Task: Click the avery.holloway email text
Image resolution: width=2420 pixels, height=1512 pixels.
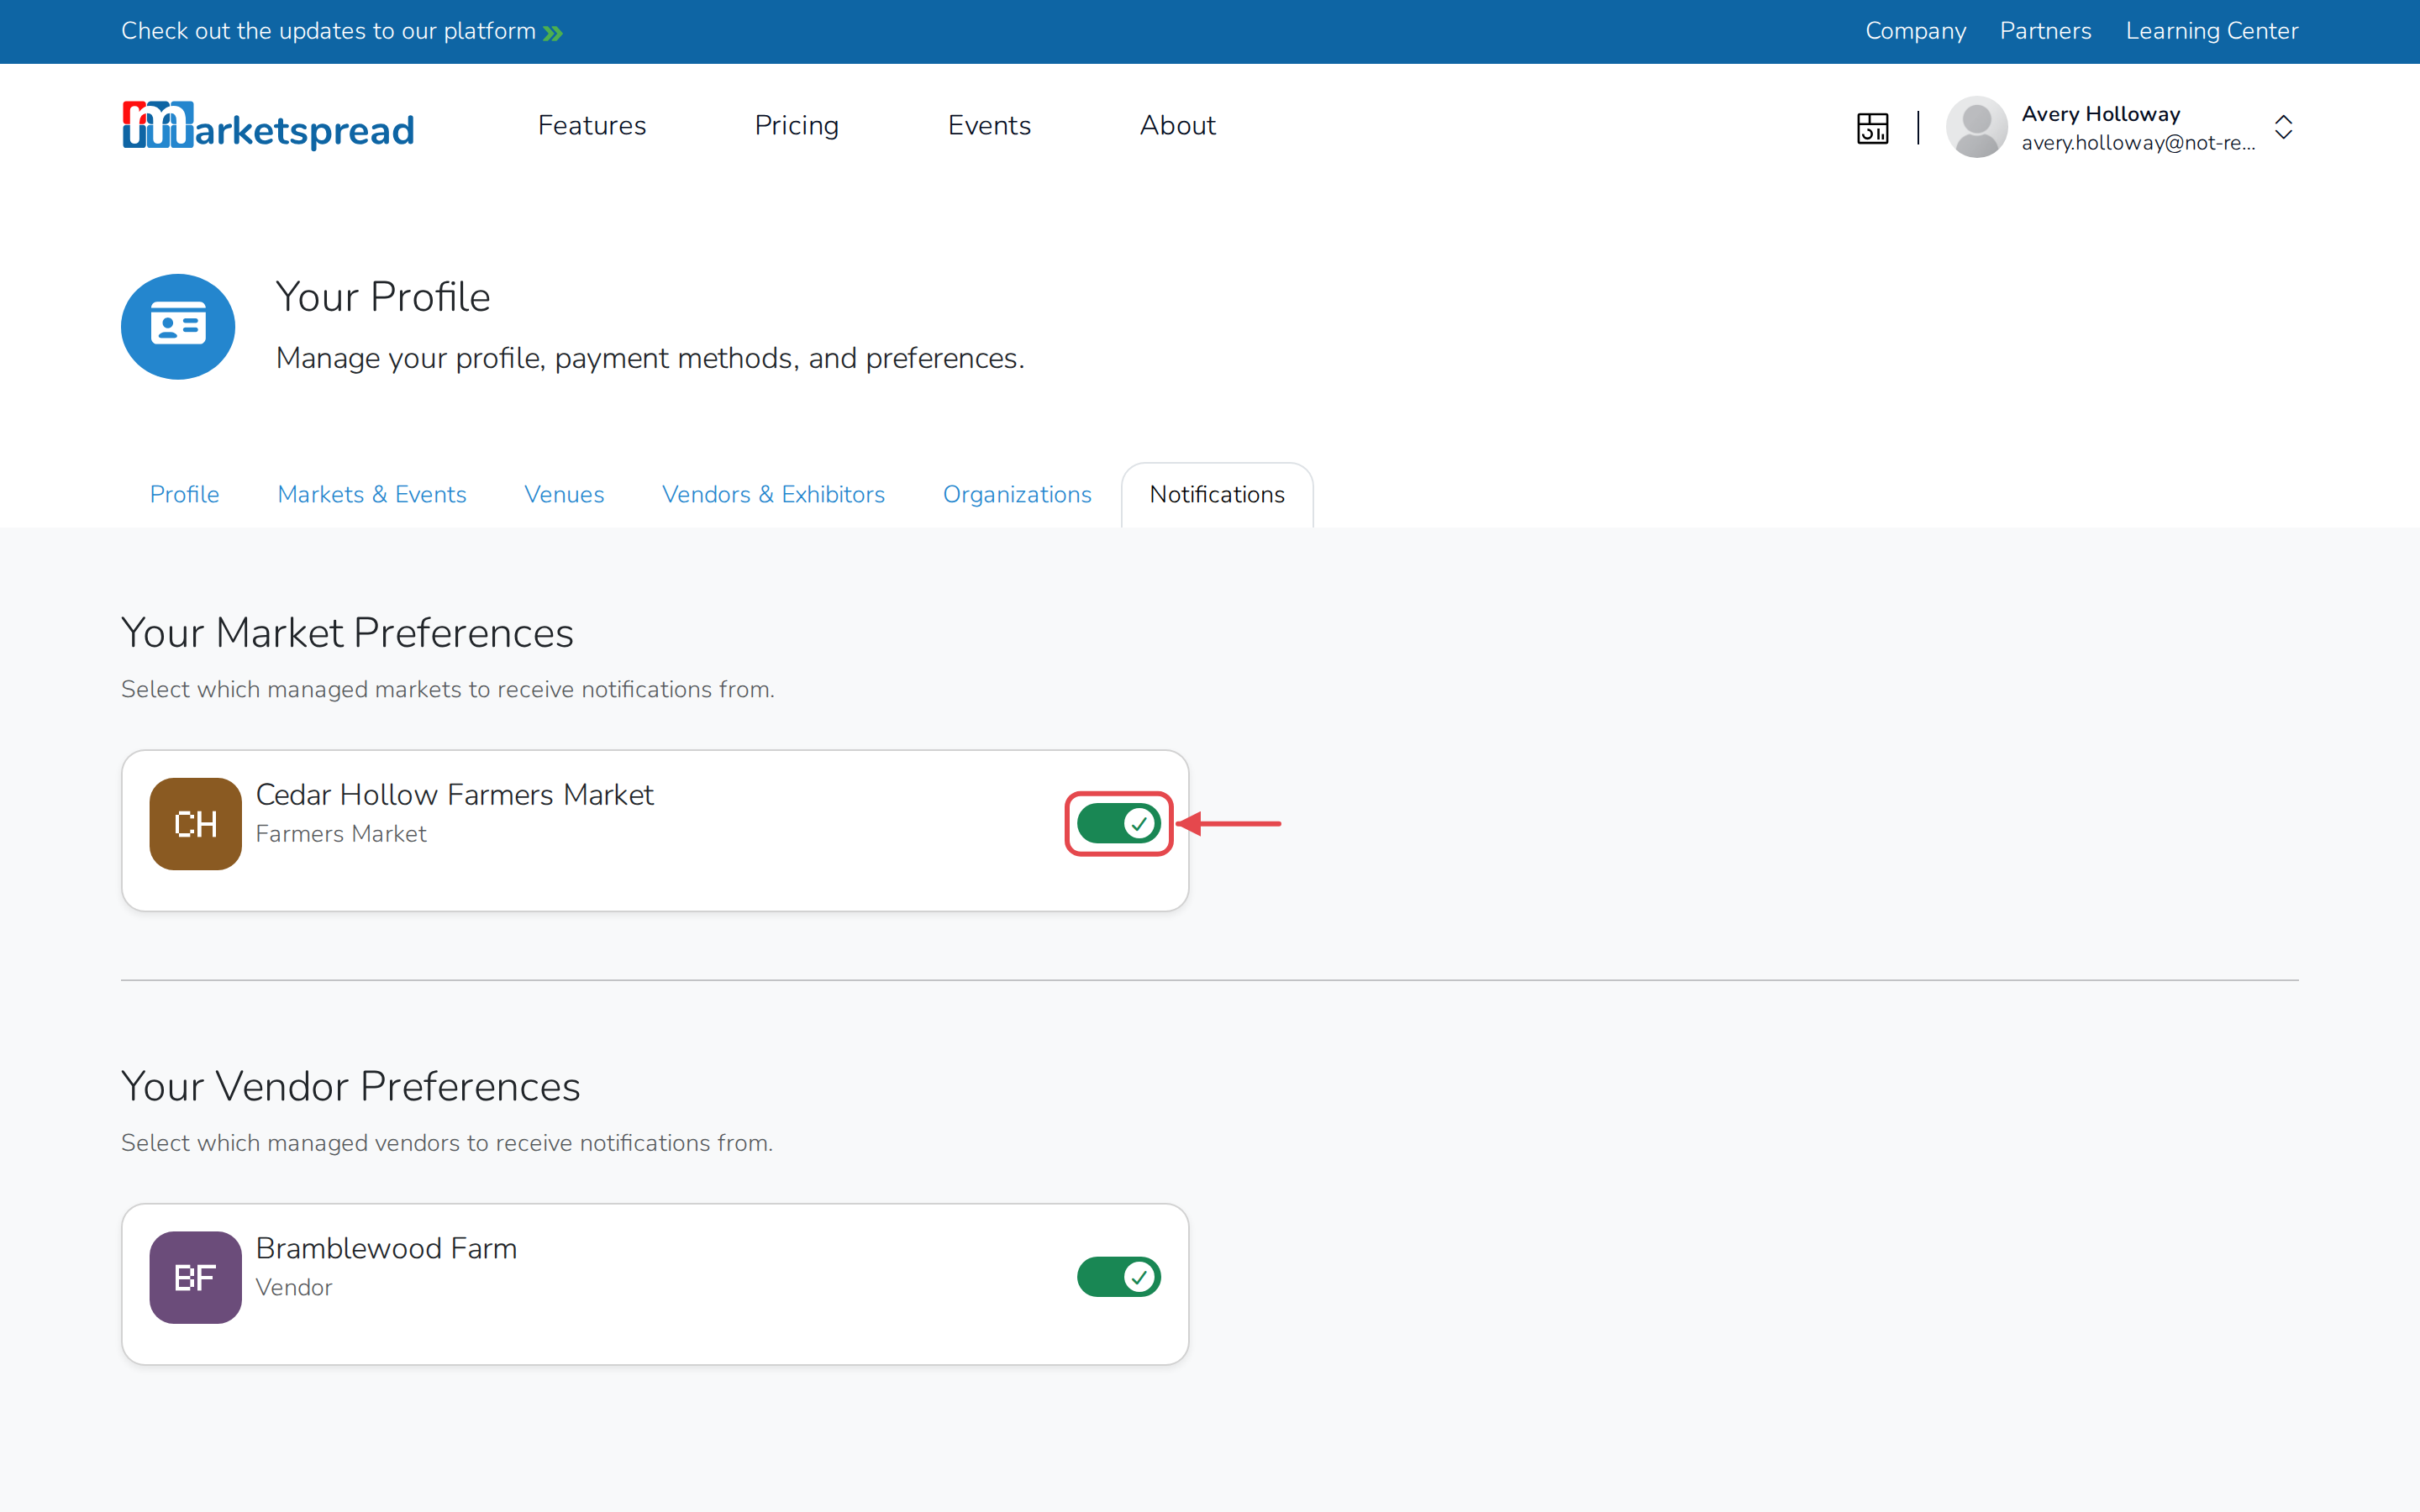Action: tap(2138, 143)
